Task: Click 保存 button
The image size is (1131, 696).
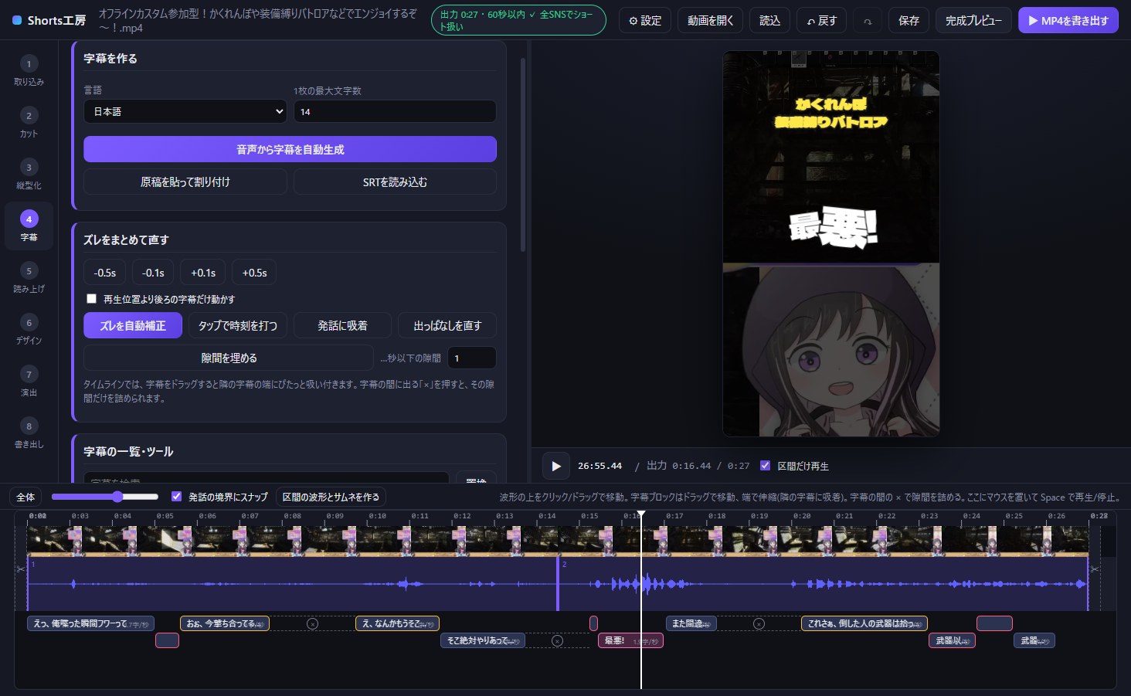Action: (x=909, y=21)
